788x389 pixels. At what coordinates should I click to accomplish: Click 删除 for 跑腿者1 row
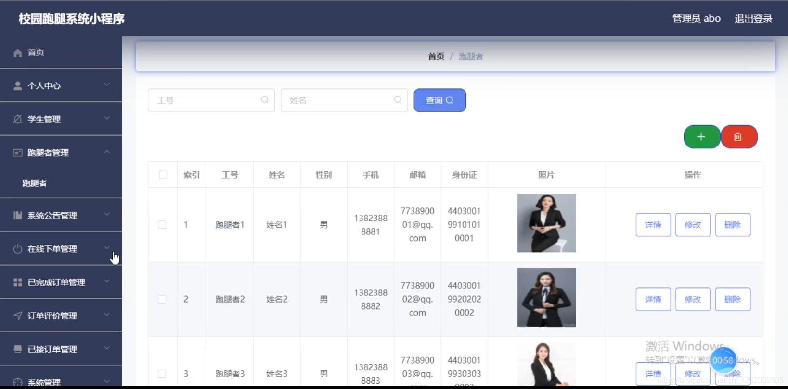[x=733, y=225]
